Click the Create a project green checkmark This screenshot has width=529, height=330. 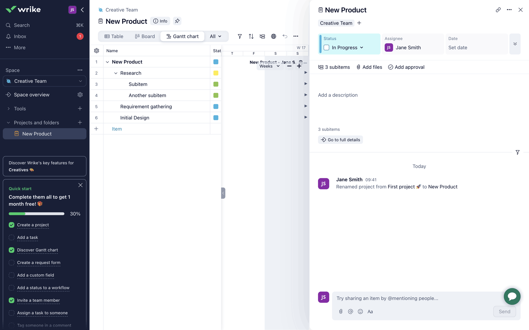12,225
